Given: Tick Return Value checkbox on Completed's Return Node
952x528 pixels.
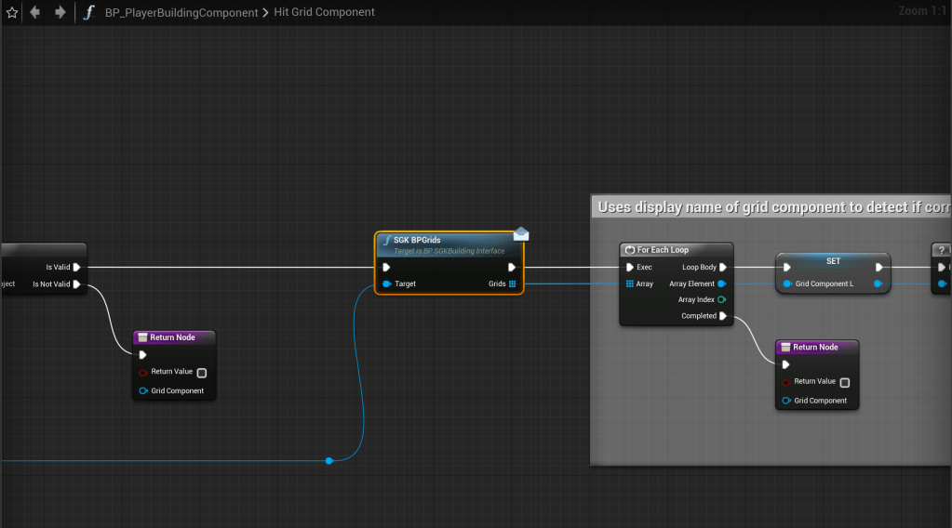Looking at the screenshot, I should 844,382.
